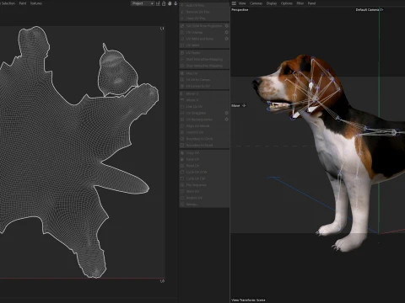Image resolution: width=405 pixels, height=303 pixels.
Task: Open the UV editor Paint menu
Action: pyautogui.click(x=23, y=3)
